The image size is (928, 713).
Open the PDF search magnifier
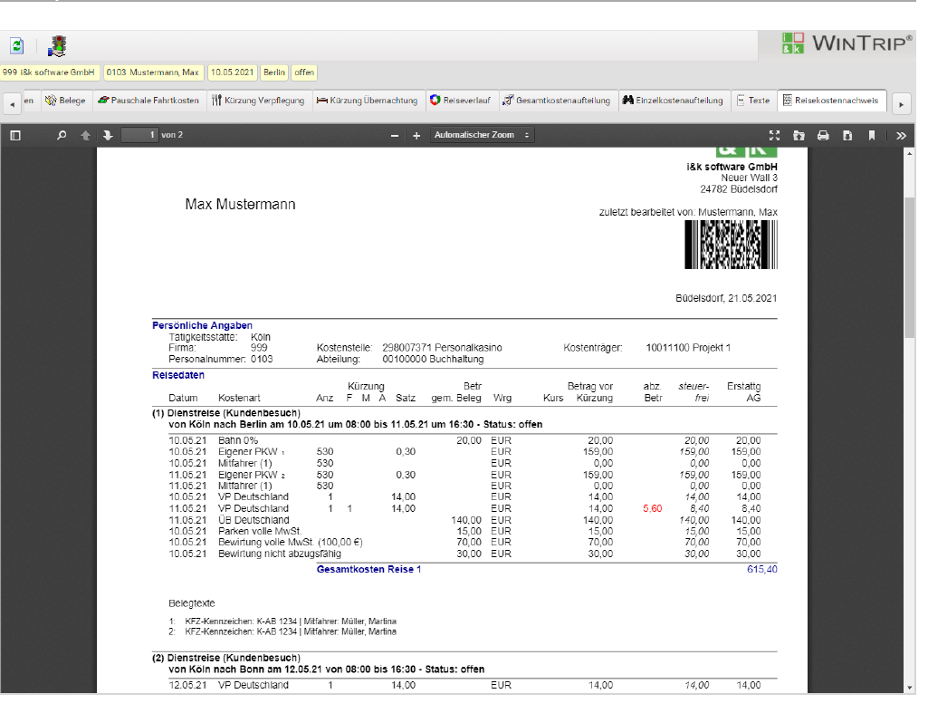point(62,135)
